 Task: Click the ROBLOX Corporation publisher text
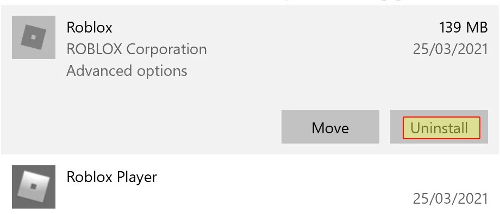[x=136, y=49]
